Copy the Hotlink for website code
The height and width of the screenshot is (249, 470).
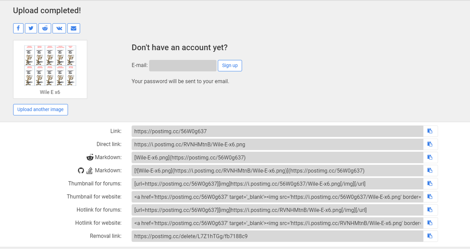pos(430,223)
